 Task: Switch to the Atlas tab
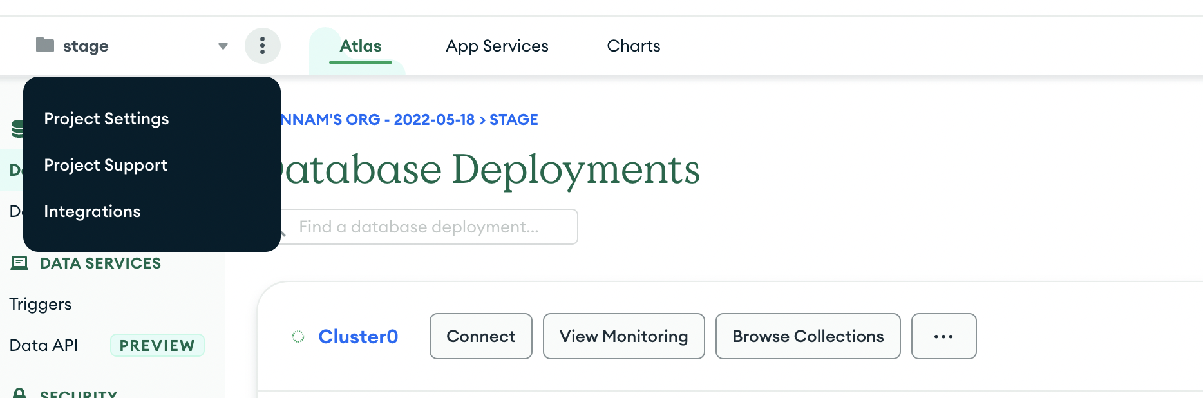point(361,46)
